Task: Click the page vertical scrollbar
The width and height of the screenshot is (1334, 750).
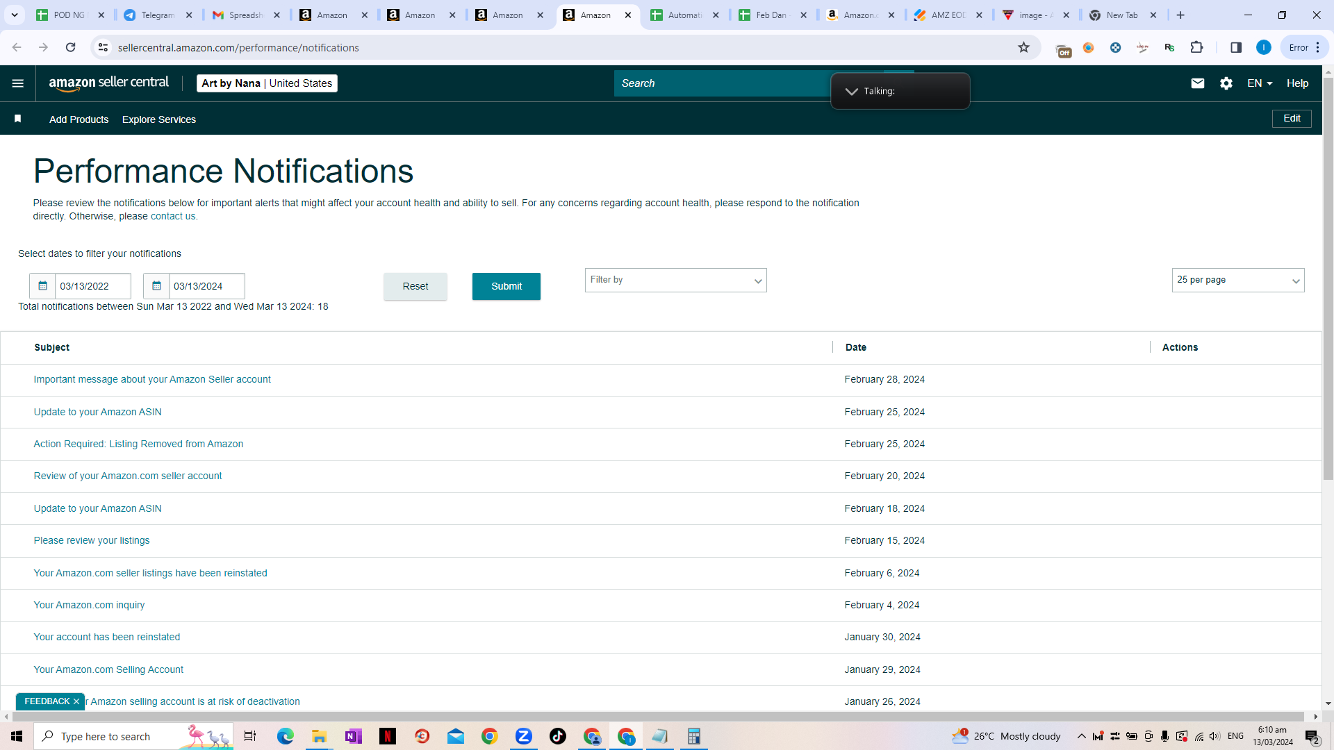Action: 1328,278
